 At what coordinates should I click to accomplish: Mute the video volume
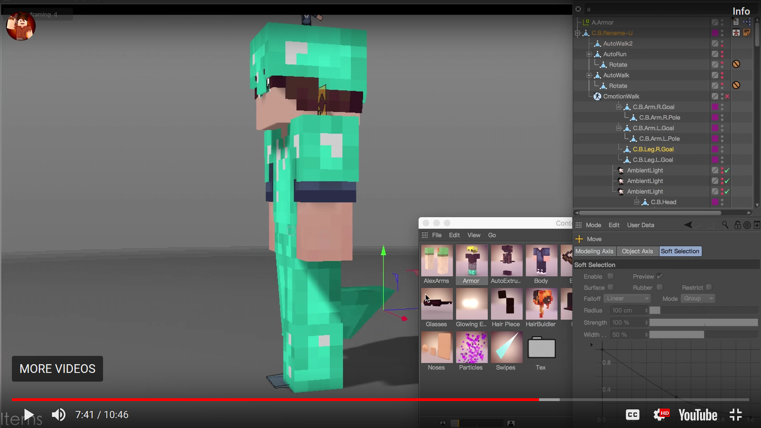click(x=59, y=415)
